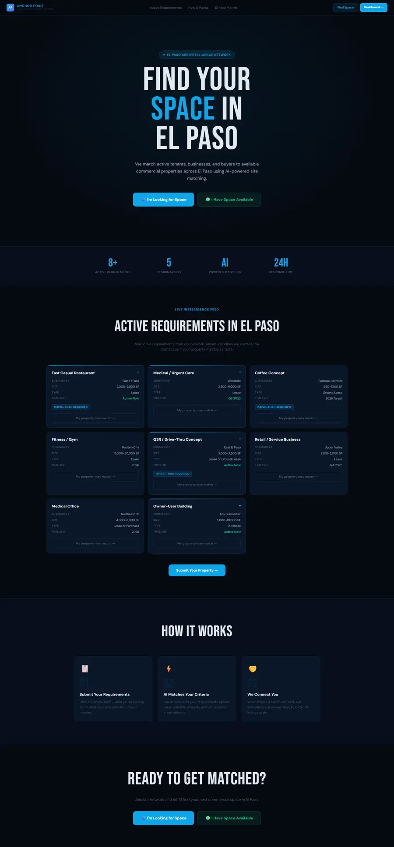Click the We Connect You step title
Viewport: 394px width, 847px height.
click(263, 694)
